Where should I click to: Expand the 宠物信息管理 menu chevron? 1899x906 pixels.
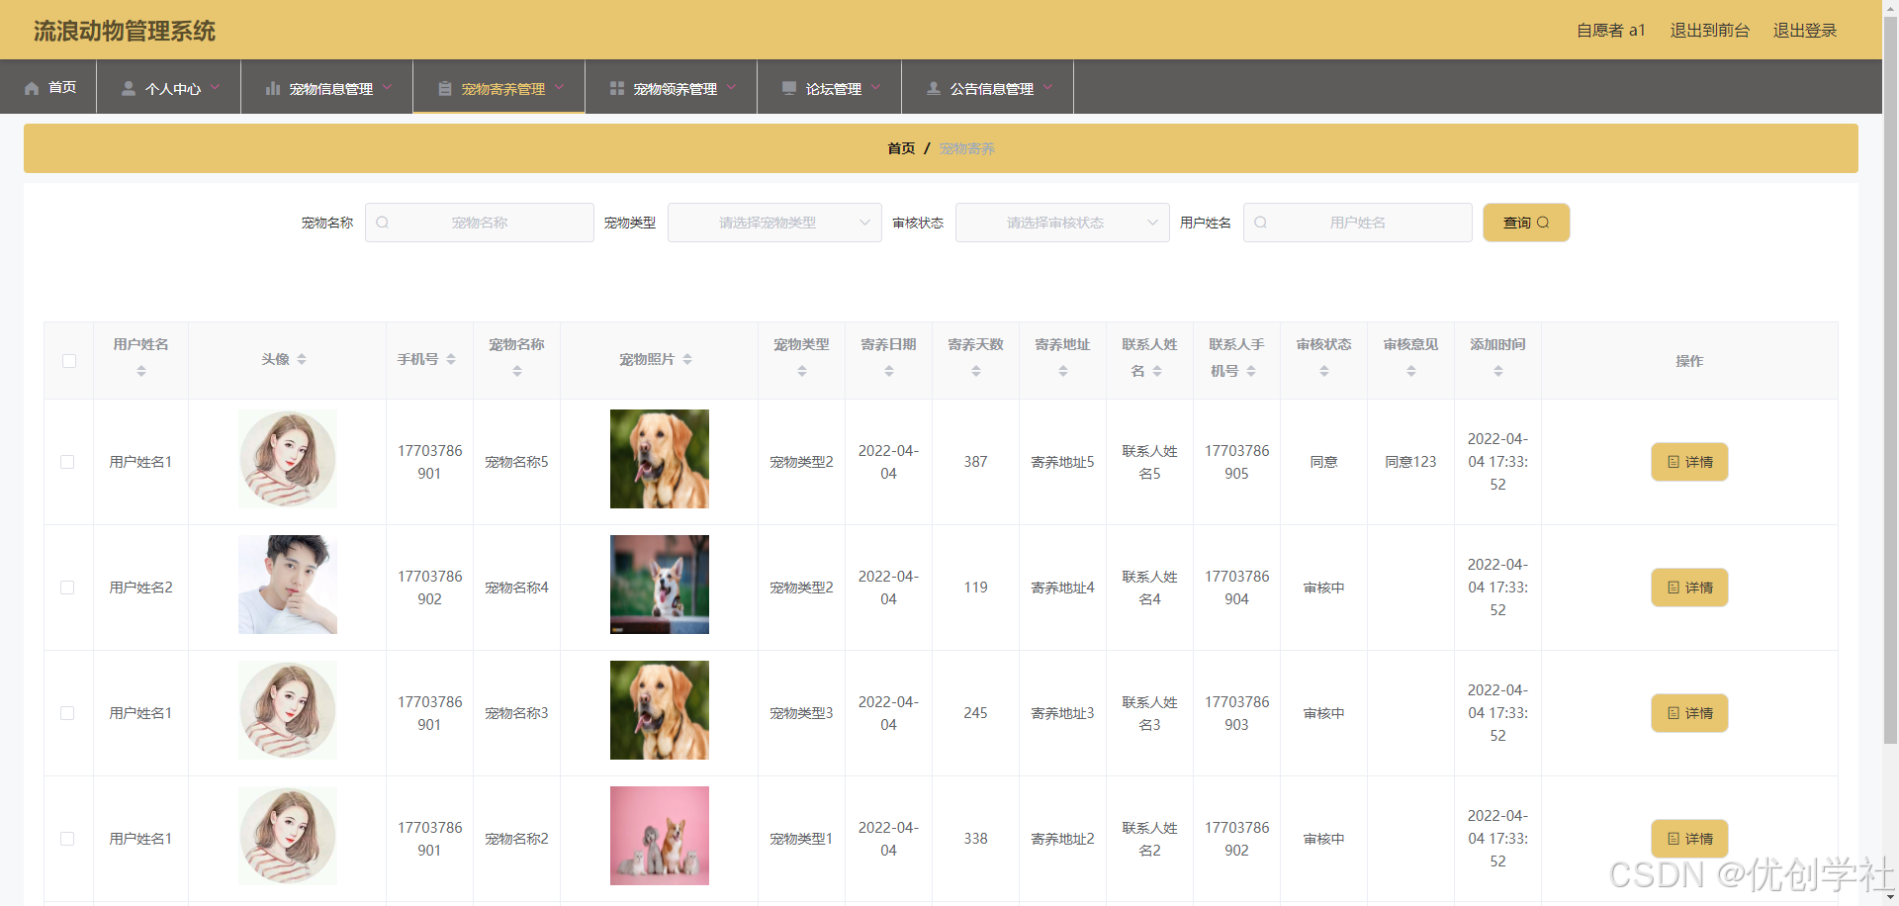tap(387, 87)
